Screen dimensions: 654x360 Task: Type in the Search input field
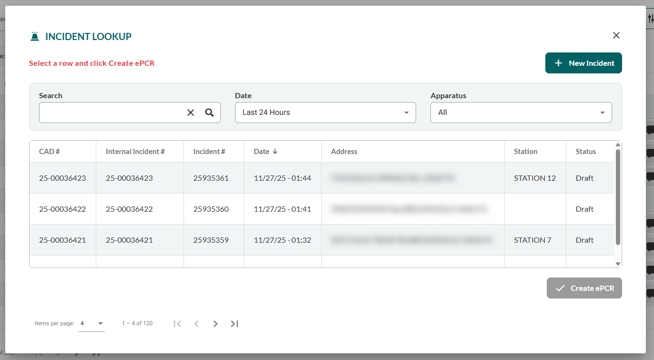(111, 113)
